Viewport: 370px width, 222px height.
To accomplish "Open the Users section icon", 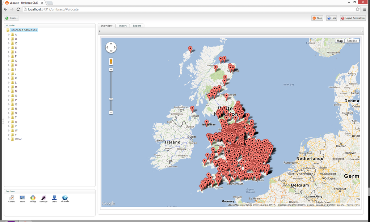I will [x=54, y=198].
